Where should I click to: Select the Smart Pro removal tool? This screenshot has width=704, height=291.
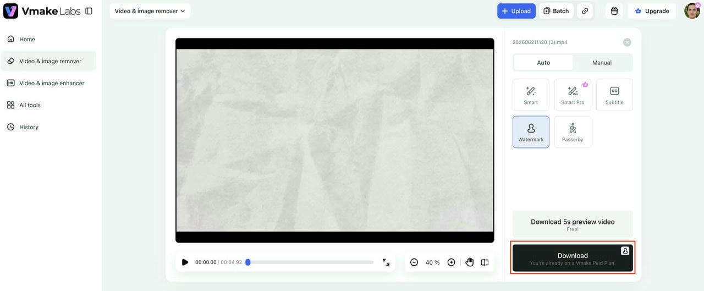573,95
